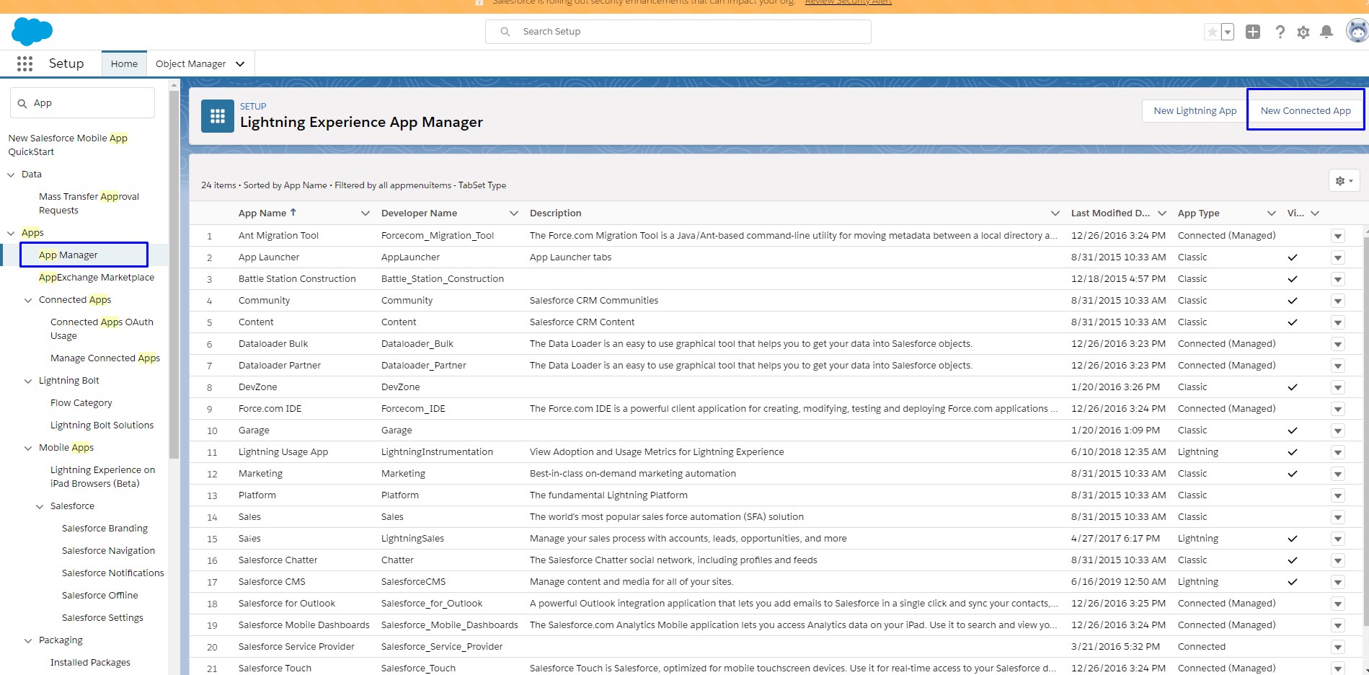The image size is (1369, 675).
Task: Open row actions for Salesforce CMS
Action: point(1338,582)
